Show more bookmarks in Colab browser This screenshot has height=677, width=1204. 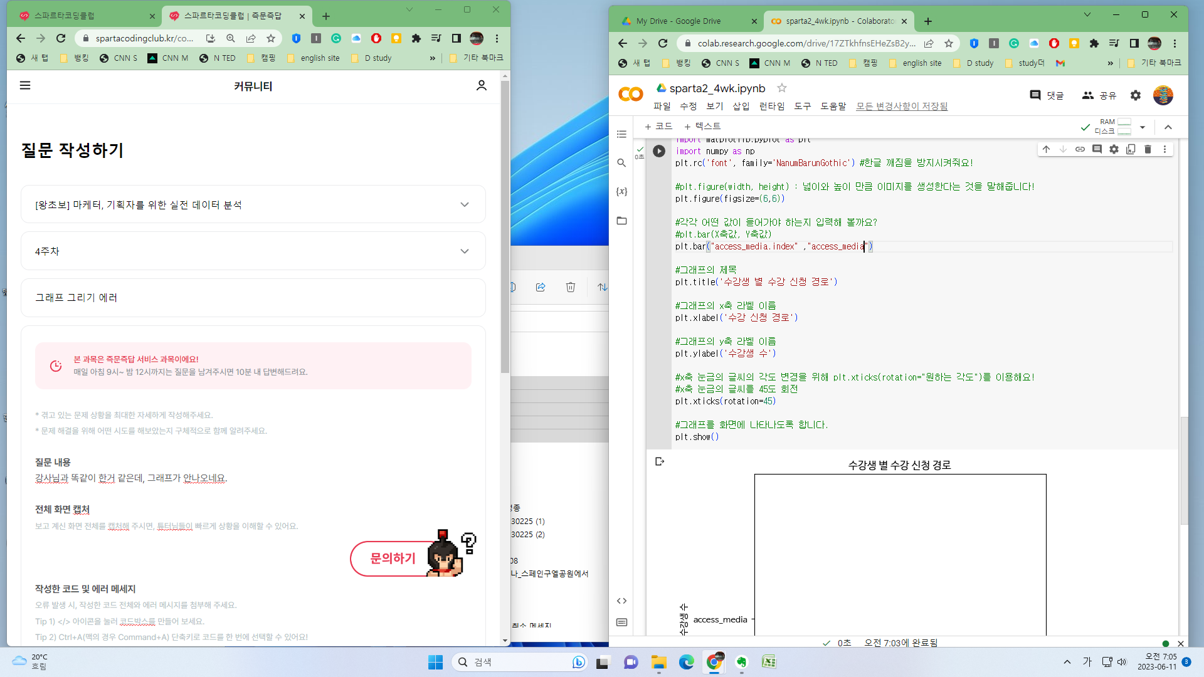click(x=1110, y=63)
